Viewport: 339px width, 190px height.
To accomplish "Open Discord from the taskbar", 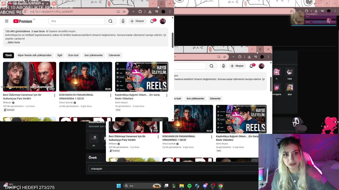I will (x=205, y=186).
